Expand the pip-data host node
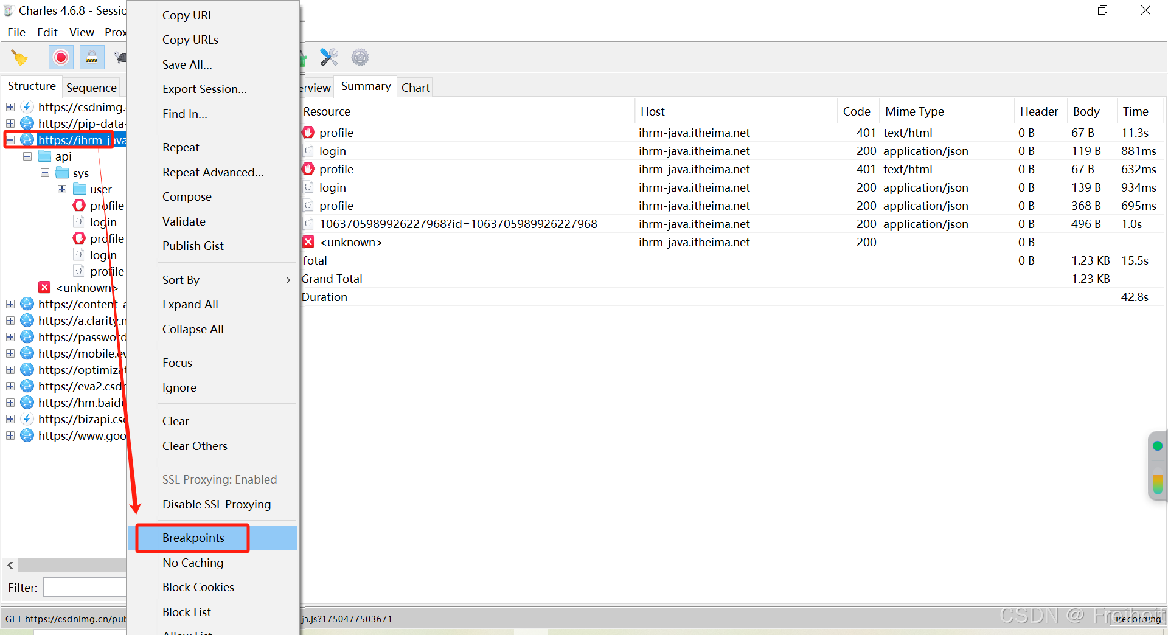The image size is (1168, 635). [10, 123]
